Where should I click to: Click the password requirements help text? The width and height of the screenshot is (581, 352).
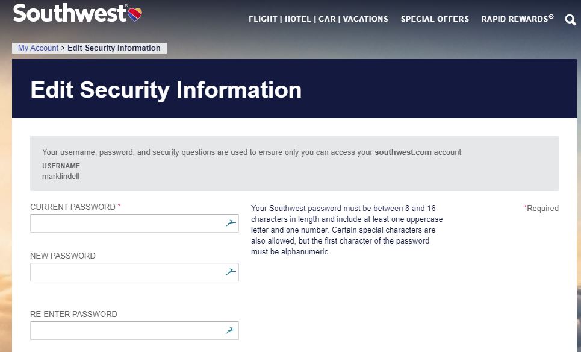pyautogui.click(x=343, y=230)
